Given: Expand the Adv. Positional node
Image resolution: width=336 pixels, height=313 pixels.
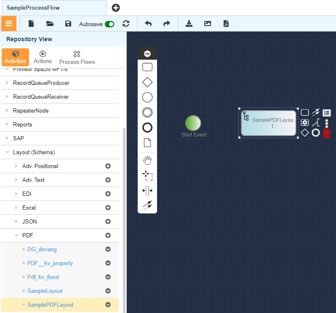Looking at the screenshot, I should pyautogui.click(x=16, y=166).
